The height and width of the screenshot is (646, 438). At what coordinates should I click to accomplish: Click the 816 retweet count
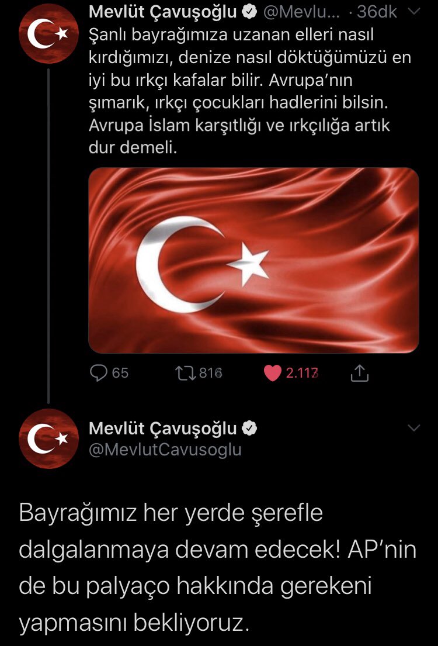pyautogui.click(x=210, y=373)
